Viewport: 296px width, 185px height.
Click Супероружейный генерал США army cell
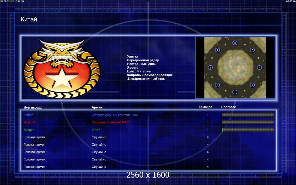pos(115,115)
